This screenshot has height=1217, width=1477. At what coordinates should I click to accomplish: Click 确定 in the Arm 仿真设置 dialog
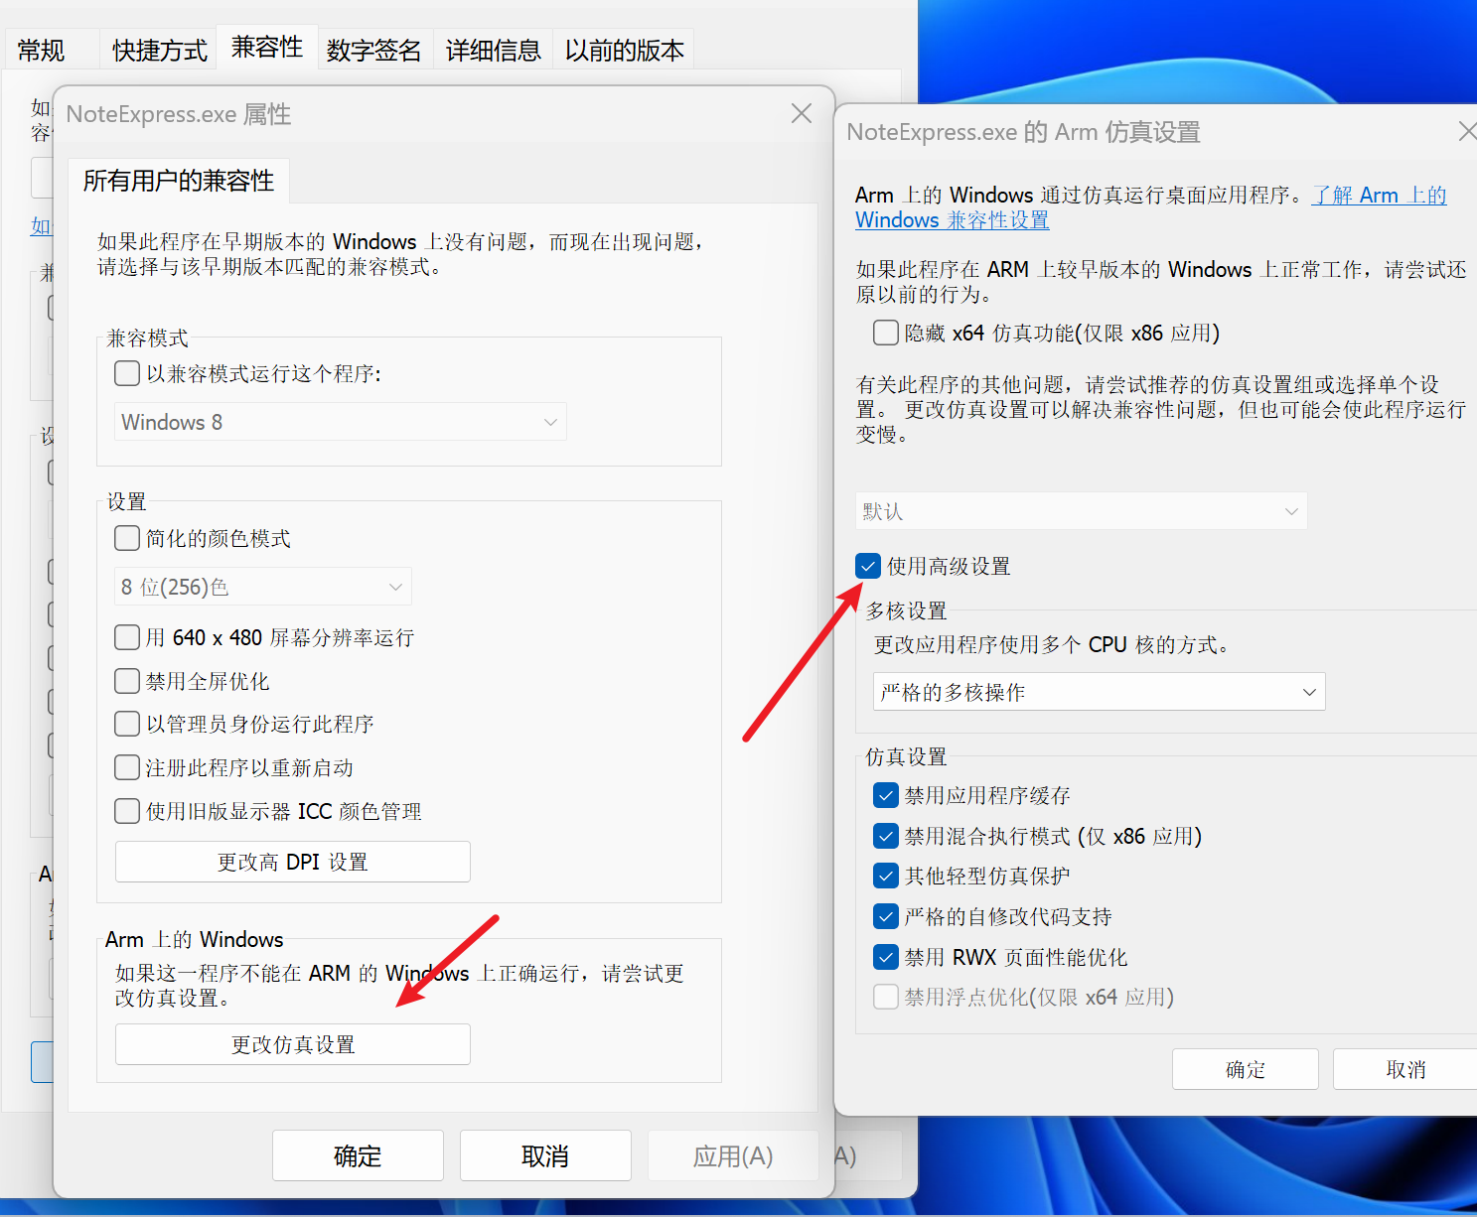pyautogui.click(x=1246, y=1069)
